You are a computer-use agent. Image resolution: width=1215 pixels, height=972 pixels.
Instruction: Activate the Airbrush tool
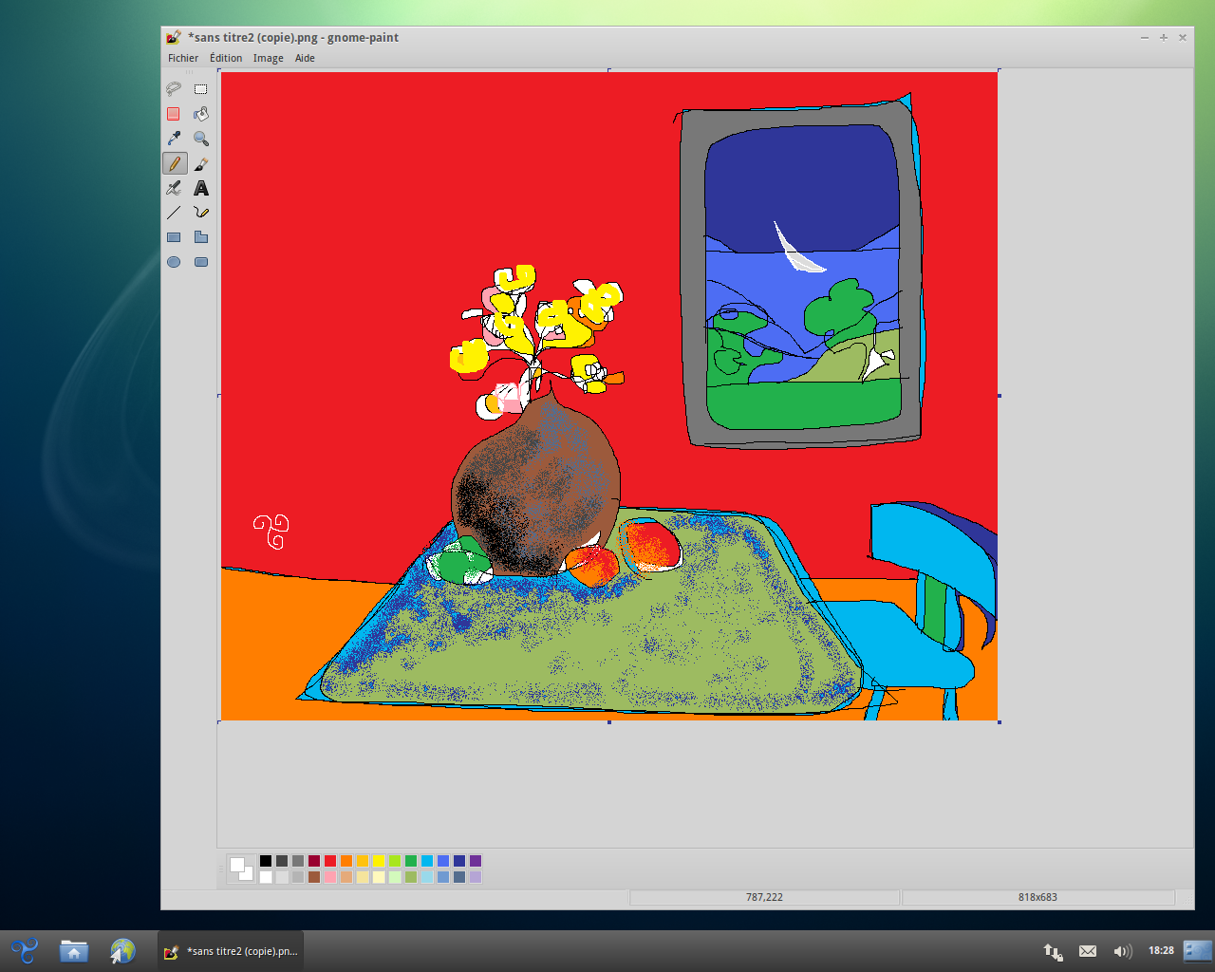point(174,188)
